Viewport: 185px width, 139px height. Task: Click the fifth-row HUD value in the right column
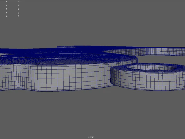click(18, 16)
